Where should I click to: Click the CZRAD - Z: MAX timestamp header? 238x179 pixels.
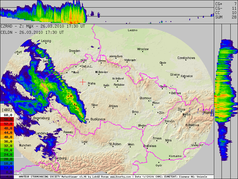tap(43, 26)
